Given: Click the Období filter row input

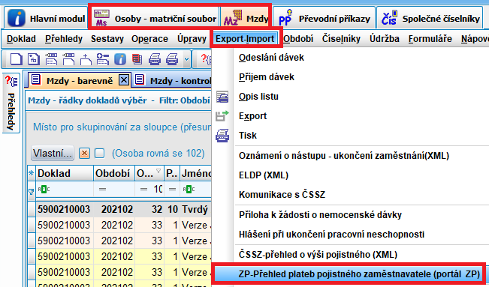Looking at the screenshot, I should (x=114, y=190).
